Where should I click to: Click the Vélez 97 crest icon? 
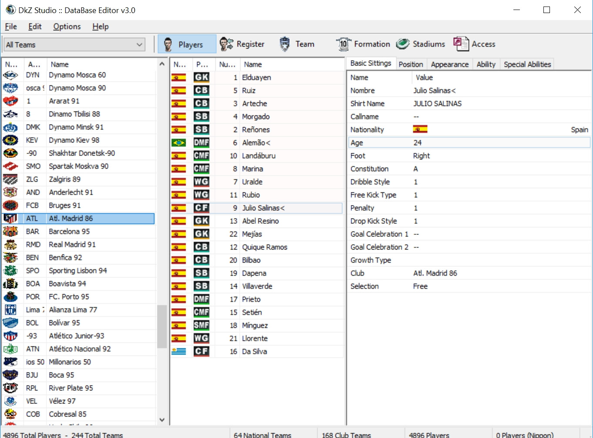coord(10,401)
